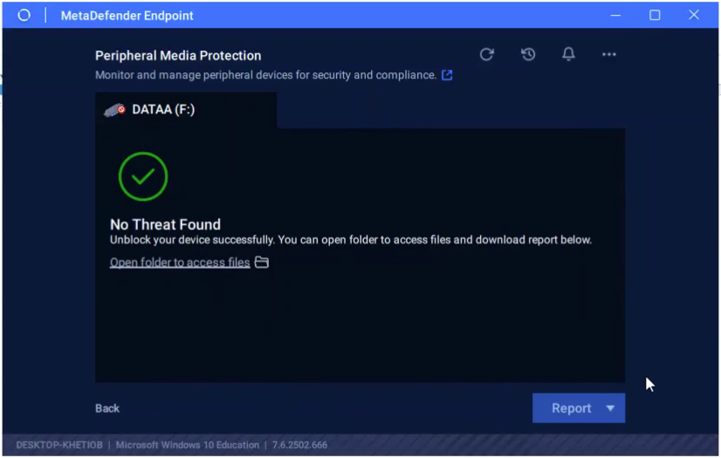
Task: Click the folder icon beside the open folder link
Action: tap(262, 262)
